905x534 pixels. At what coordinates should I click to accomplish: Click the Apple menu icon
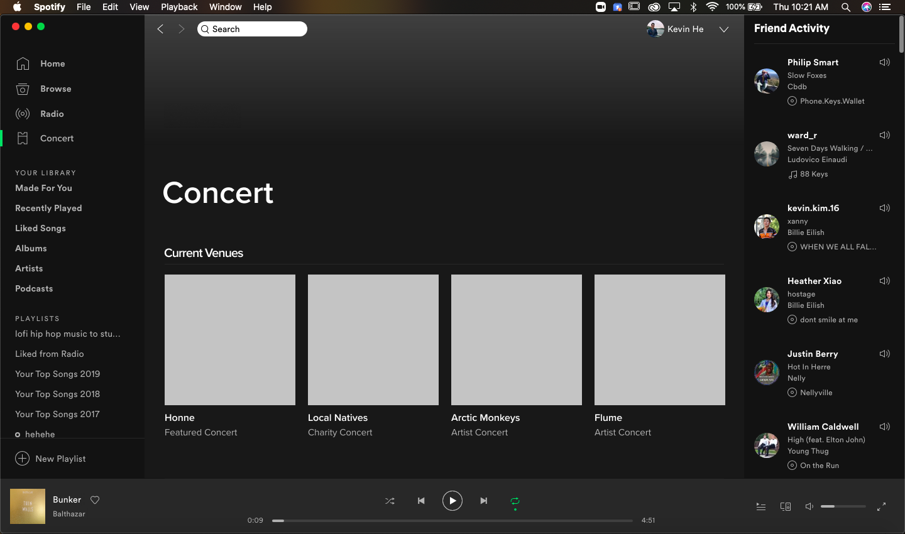(17, 7)
